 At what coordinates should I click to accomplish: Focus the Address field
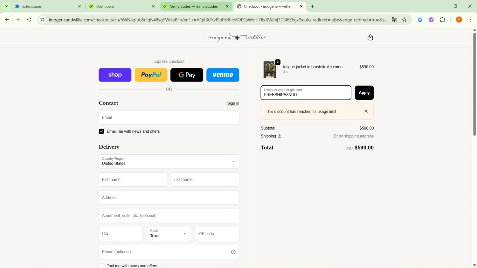pos(169,198)
